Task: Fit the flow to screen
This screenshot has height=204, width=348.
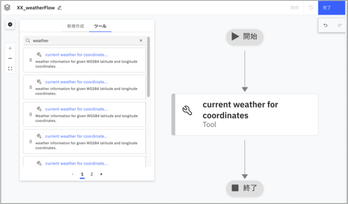Action: pyautogui.click(x=10, y=69)
